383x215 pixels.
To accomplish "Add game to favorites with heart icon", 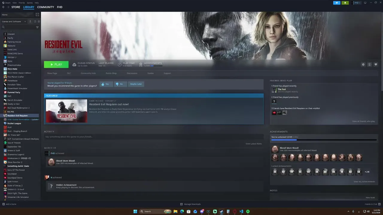I will click(376, 64).
